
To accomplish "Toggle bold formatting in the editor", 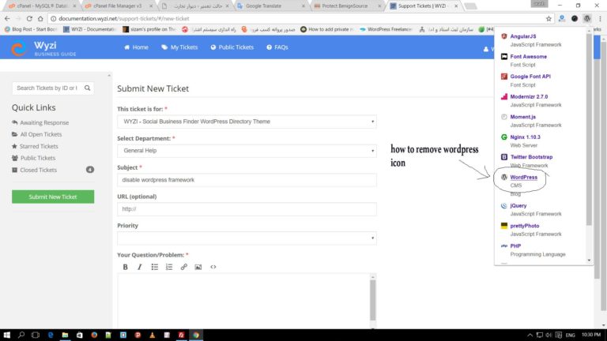I will [125, 267].
